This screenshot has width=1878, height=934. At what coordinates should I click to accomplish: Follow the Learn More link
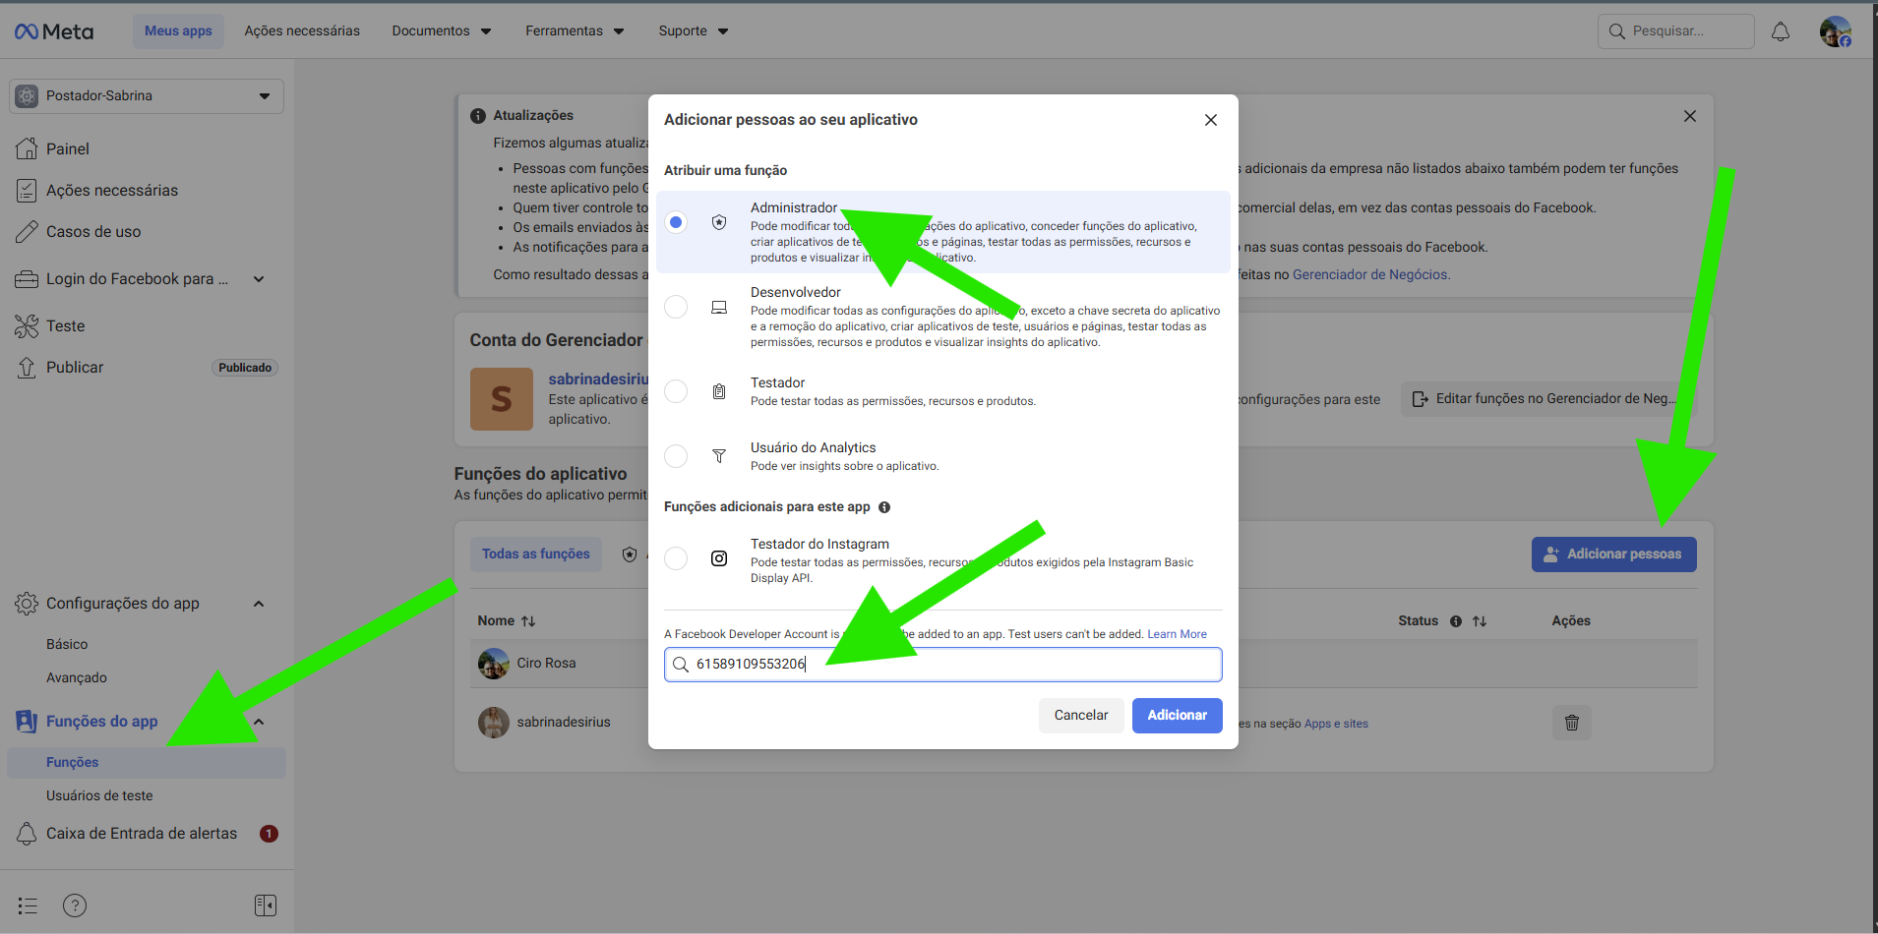(1177, 634)
